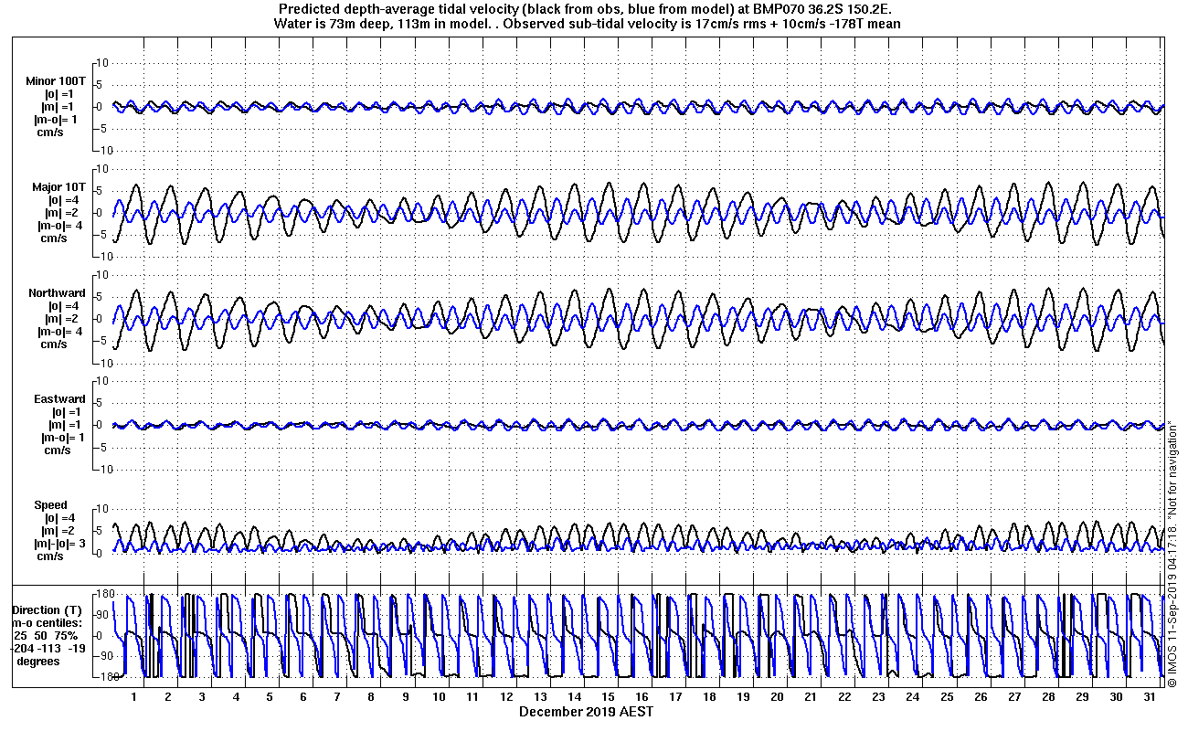Click '|m-o|= 4' under Major 10T
The height and width of the screenshot is (731, 1188).
[60, 226]
